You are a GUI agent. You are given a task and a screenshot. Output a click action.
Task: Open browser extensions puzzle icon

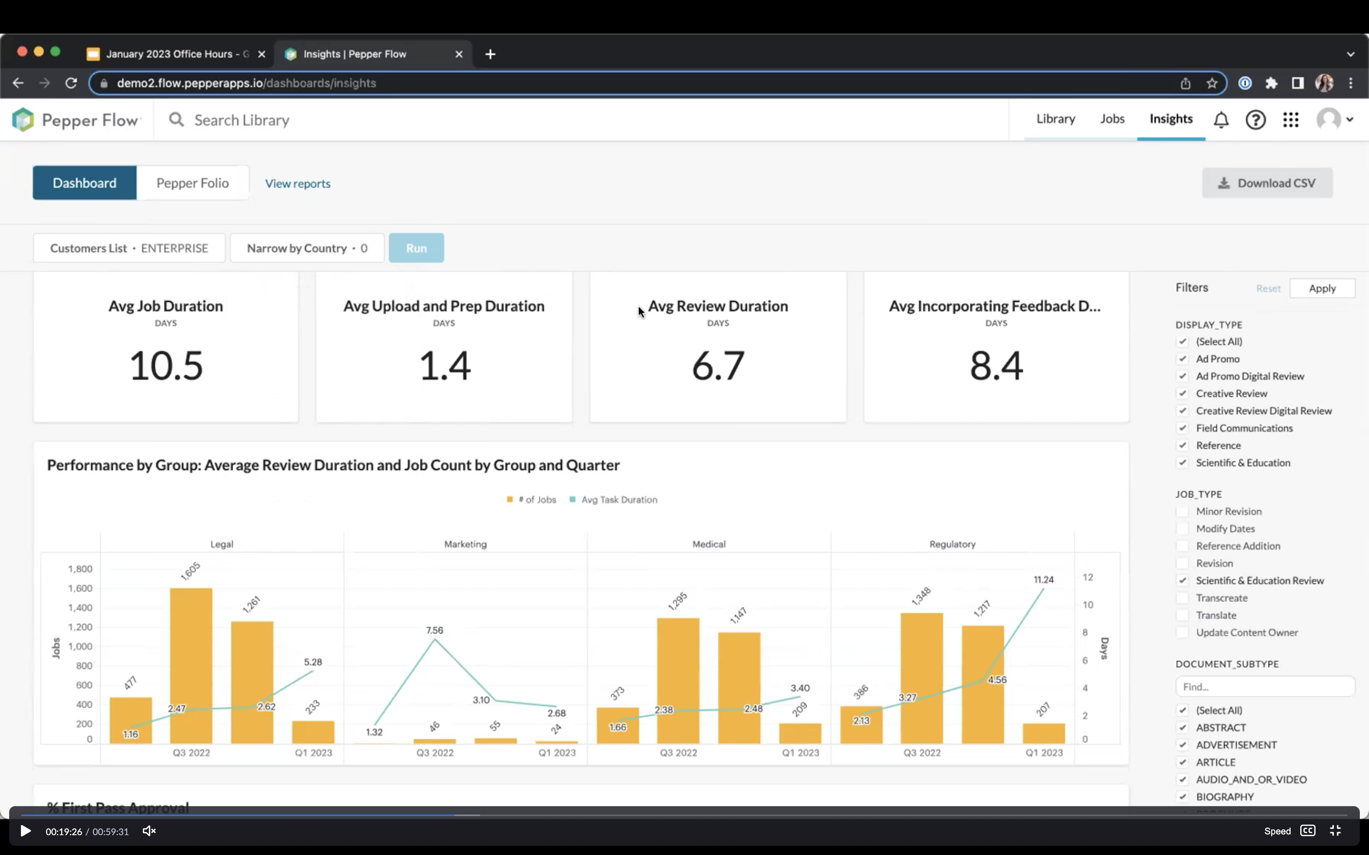1271,83
